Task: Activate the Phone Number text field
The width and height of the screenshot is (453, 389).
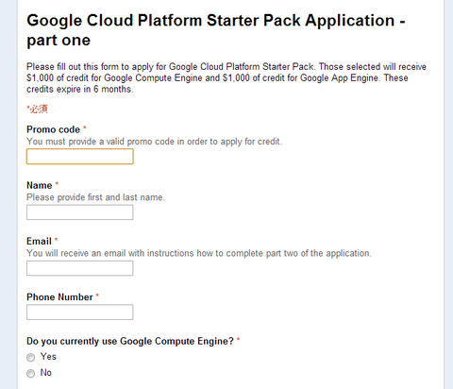Action: (x=80, y=313)
